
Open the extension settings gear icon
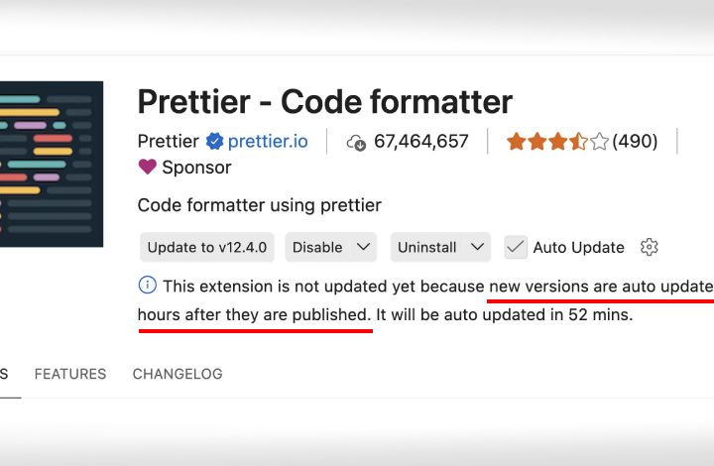(x=649, y=247)
